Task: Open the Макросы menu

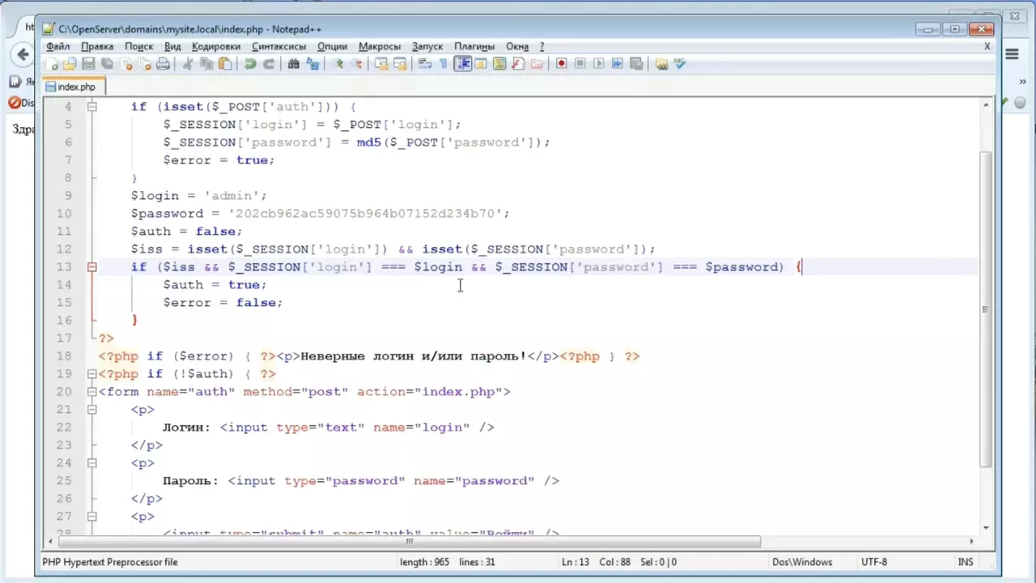Action: coord(380,46)
